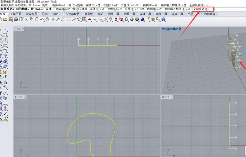Click the Print icon in toolbar
The height and width of the screenshot is (157, 246).
(16, 19)
